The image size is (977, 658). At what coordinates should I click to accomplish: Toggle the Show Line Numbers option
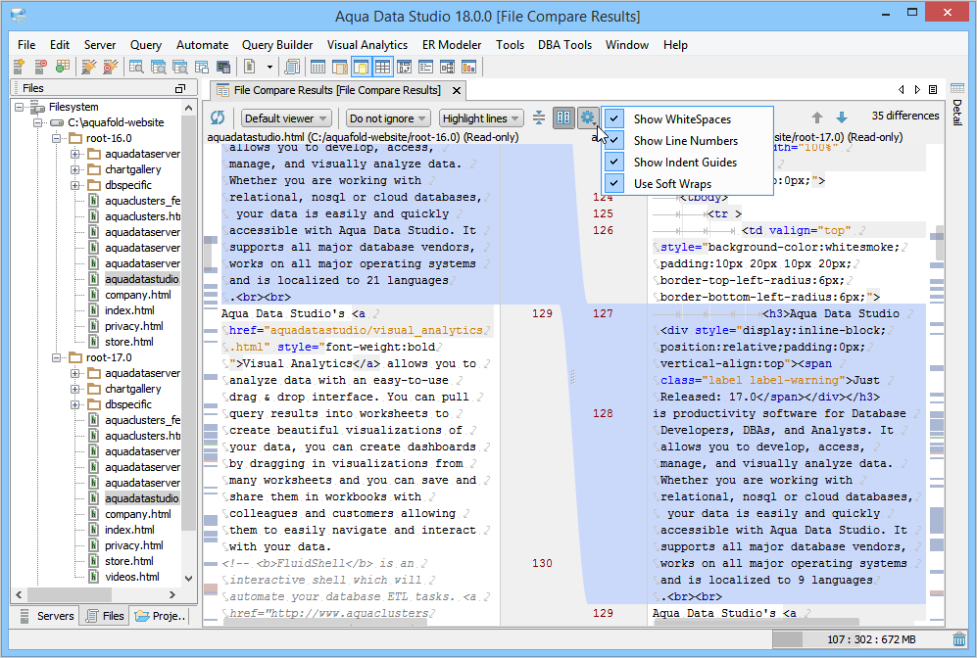click(687, 141)
